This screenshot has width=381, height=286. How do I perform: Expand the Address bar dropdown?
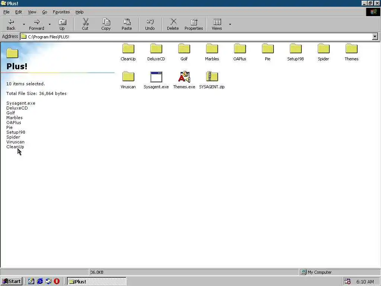pyautogui.click(x=375, y=36)
